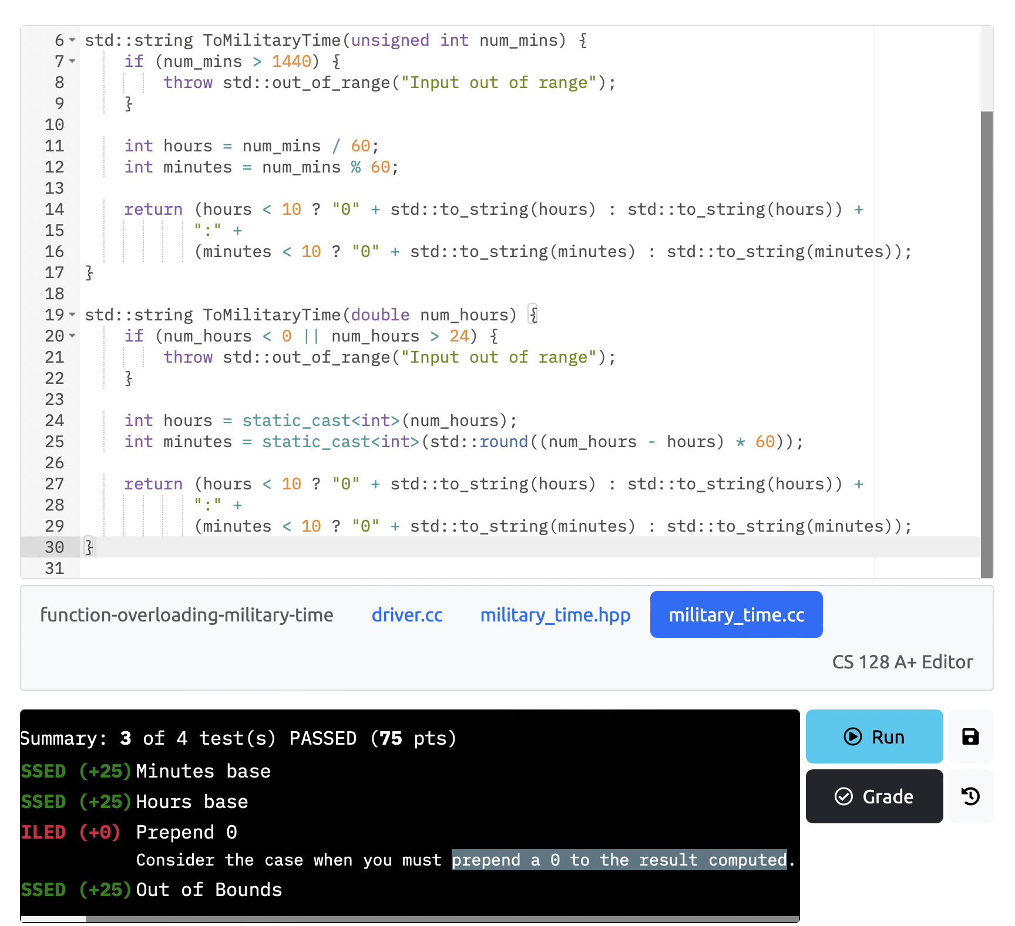Click 'Hours base' test result

click(192, 802)
